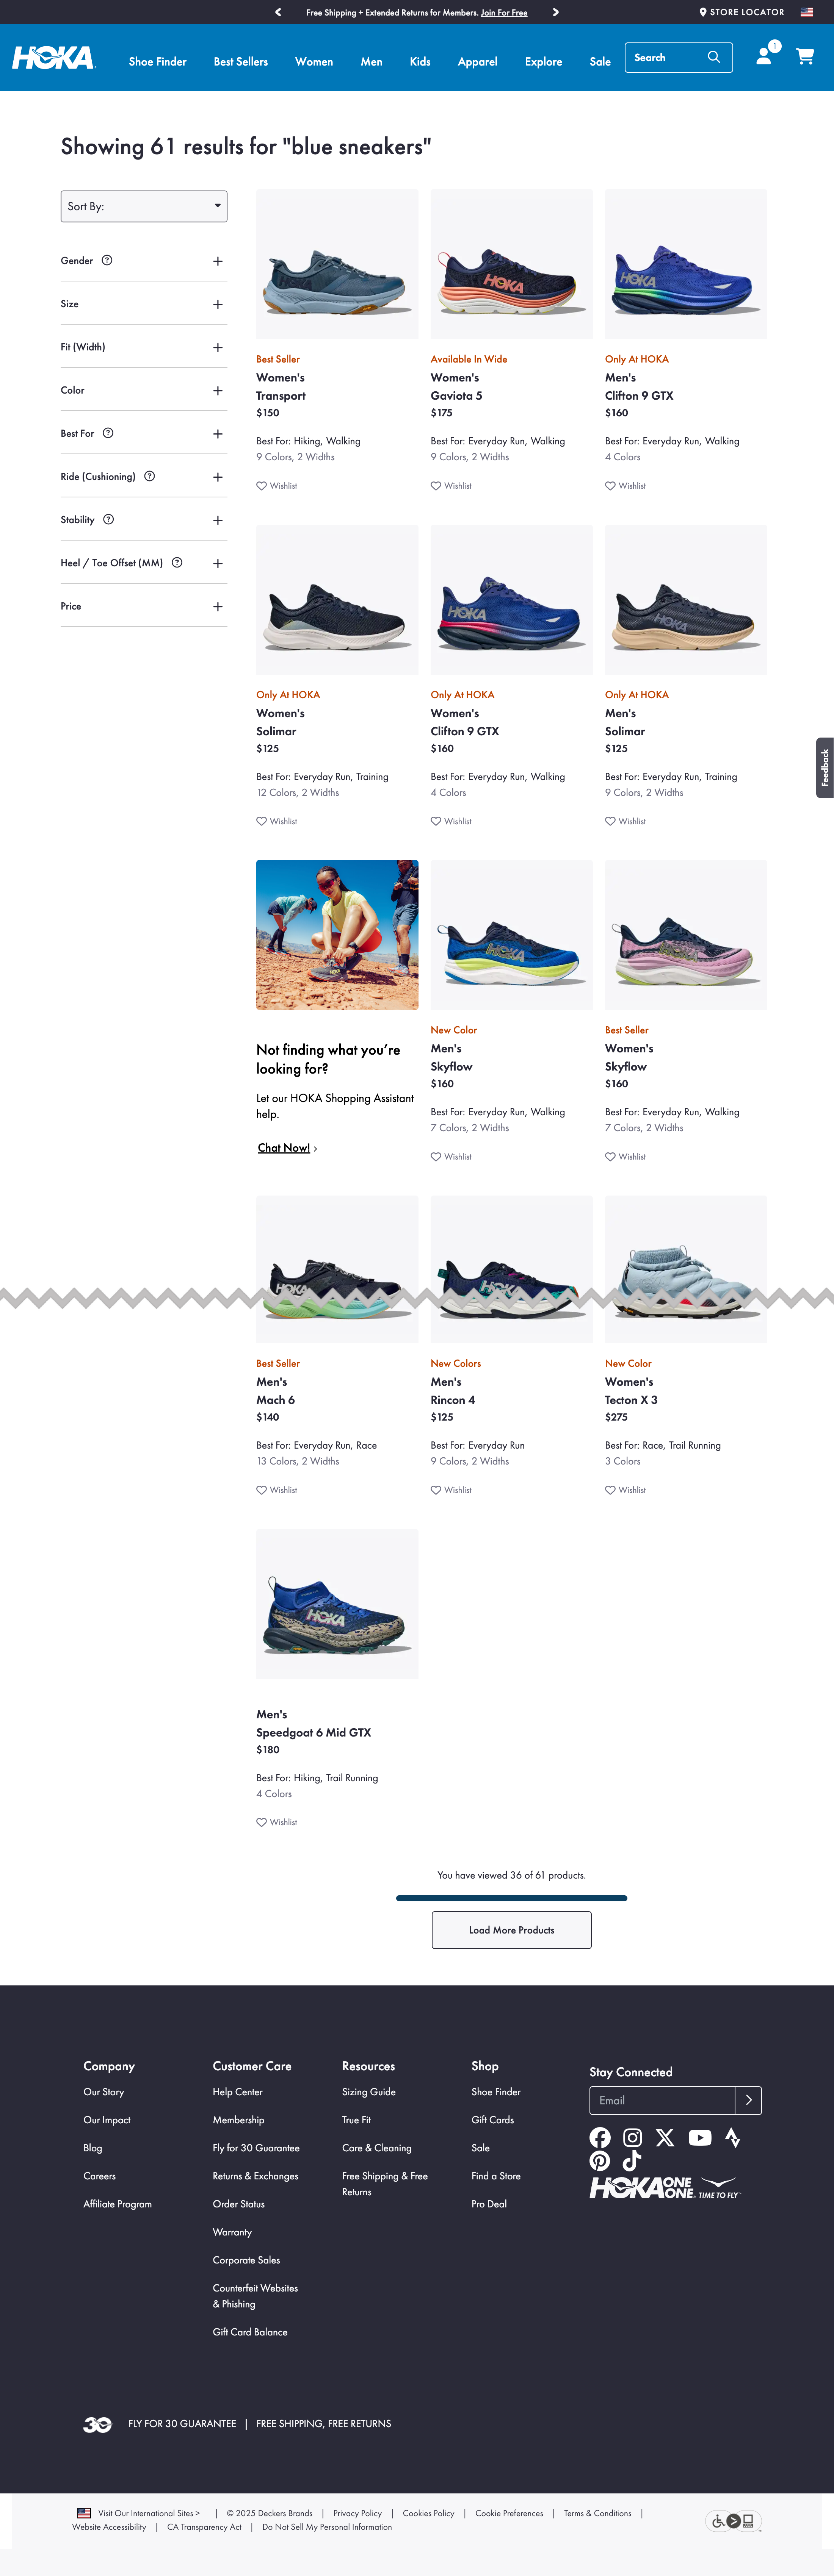Image resolution: width=834 pixels, height=2576 pixels.
Task: Click the Chat Now! link
Action: click(x=284, y=1148)
